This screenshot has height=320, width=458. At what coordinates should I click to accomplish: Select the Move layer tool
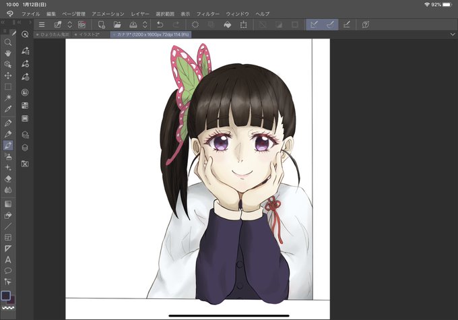[x=8, y=75]
